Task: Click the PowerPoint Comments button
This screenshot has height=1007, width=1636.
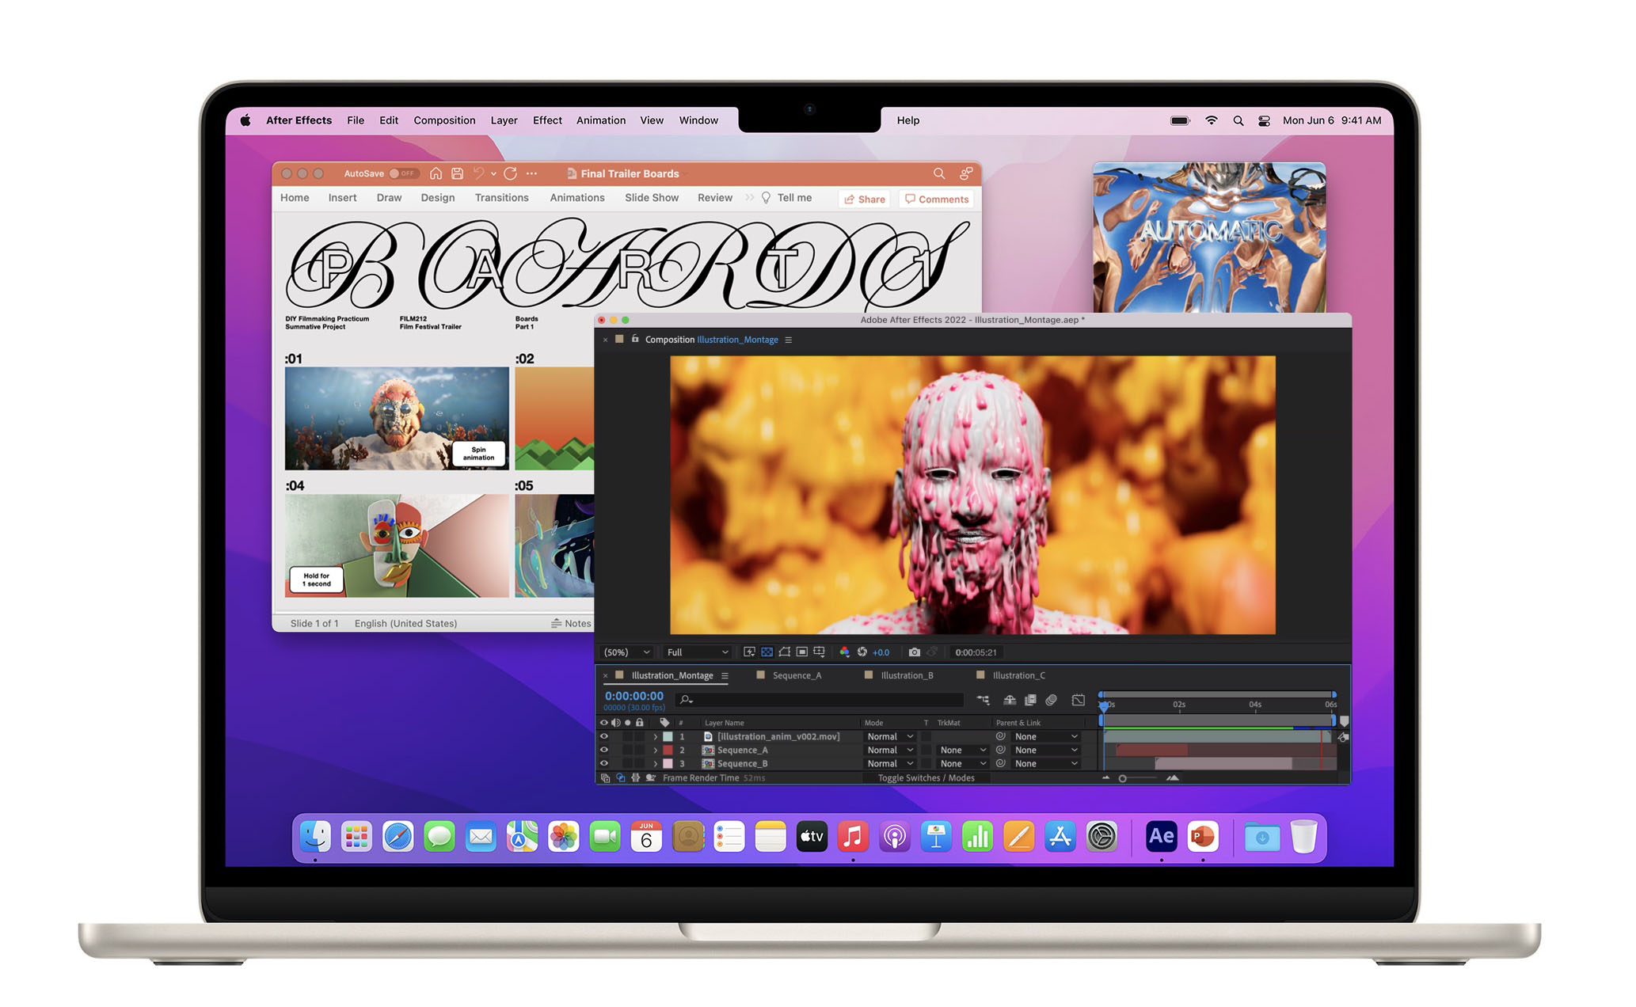Action: [937, 199]
